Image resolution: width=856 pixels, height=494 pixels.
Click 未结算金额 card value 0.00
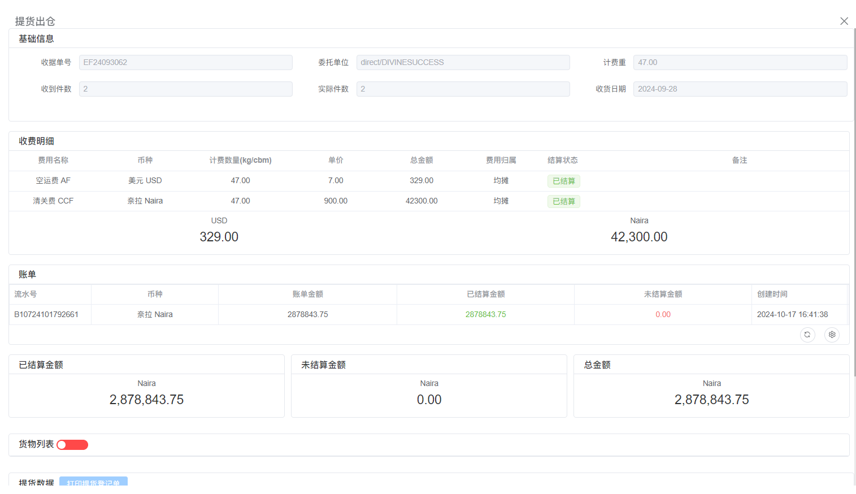(x=429, y=400)
